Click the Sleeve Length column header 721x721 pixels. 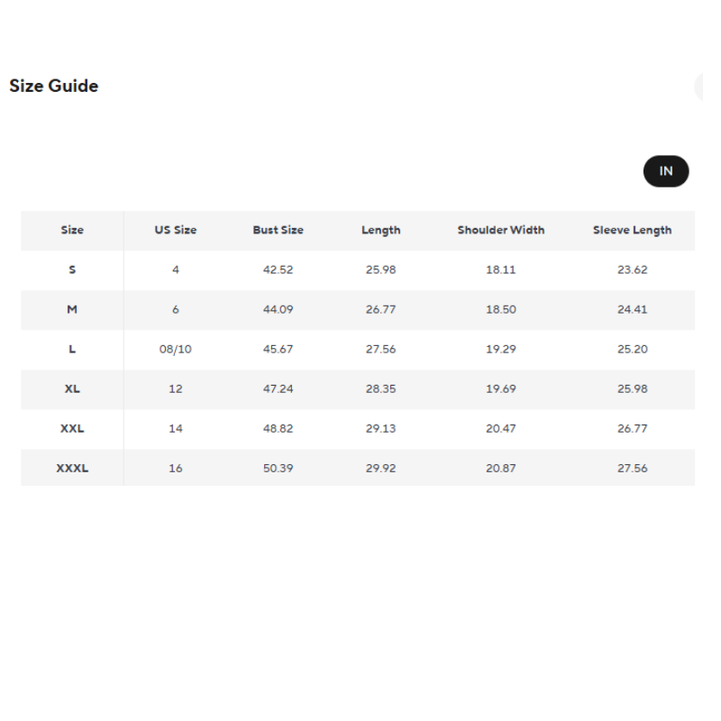click(632, 230)
